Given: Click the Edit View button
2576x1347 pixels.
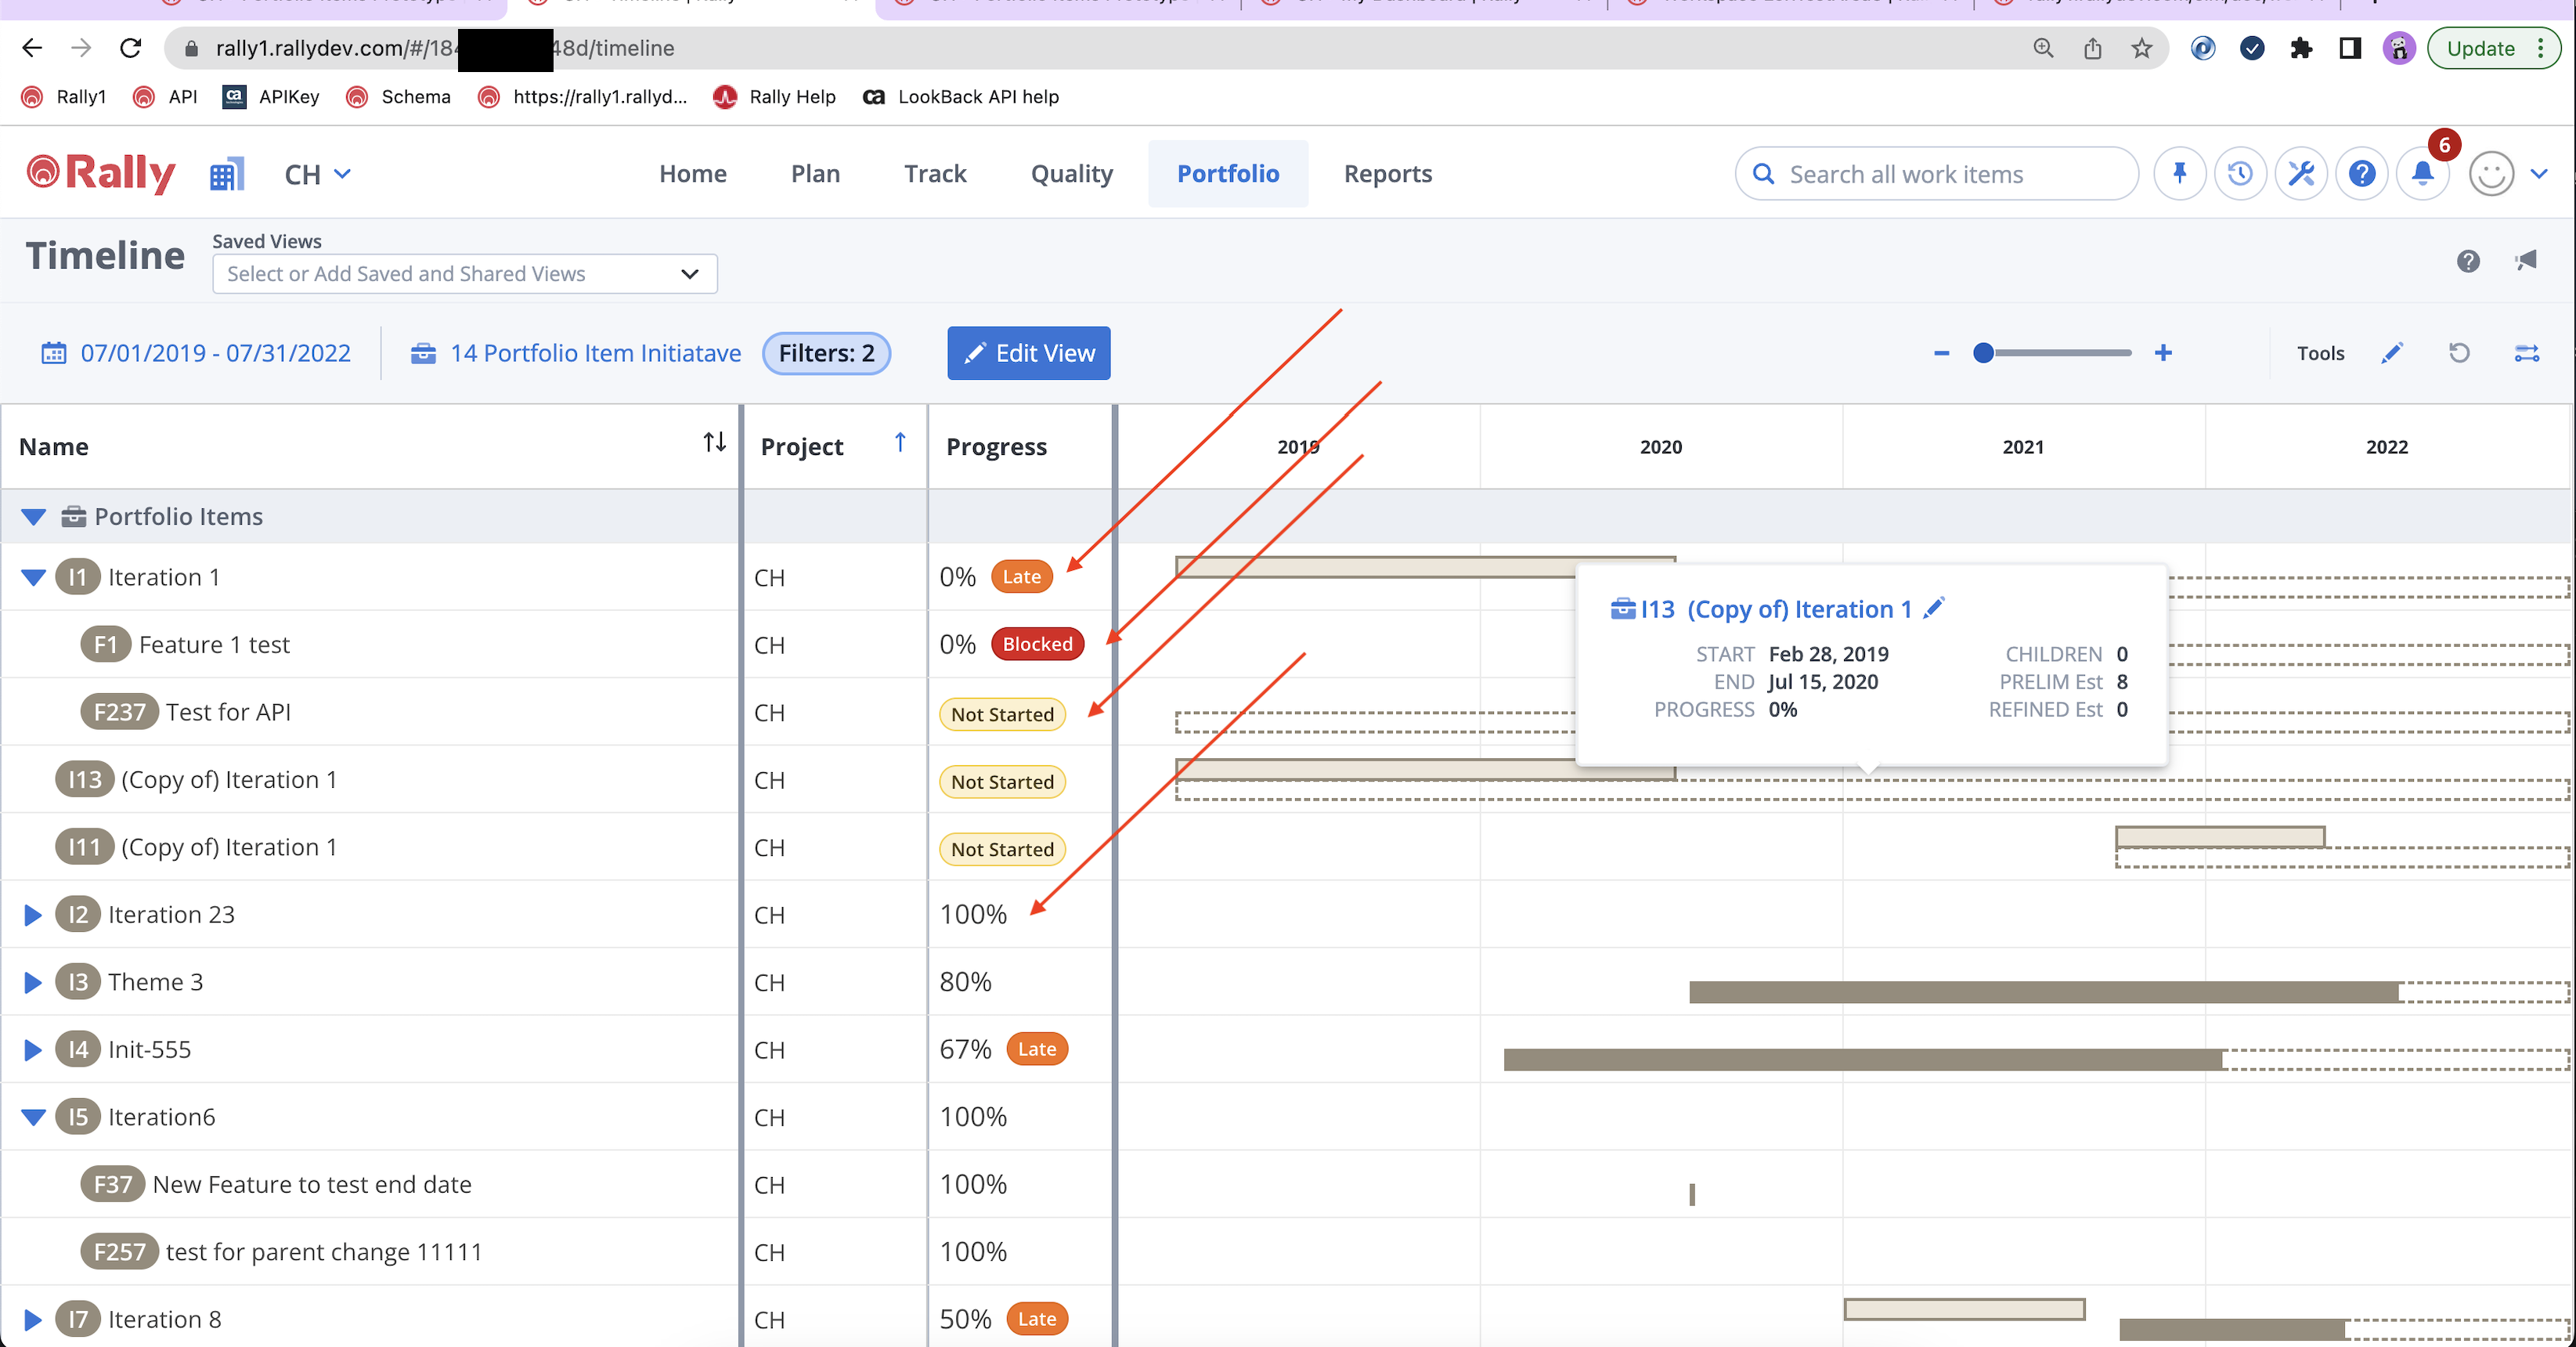Looking at the screenshot, I should (x=1028, y=353).
